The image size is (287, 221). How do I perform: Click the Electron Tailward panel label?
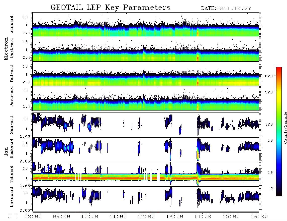point(12,74)
